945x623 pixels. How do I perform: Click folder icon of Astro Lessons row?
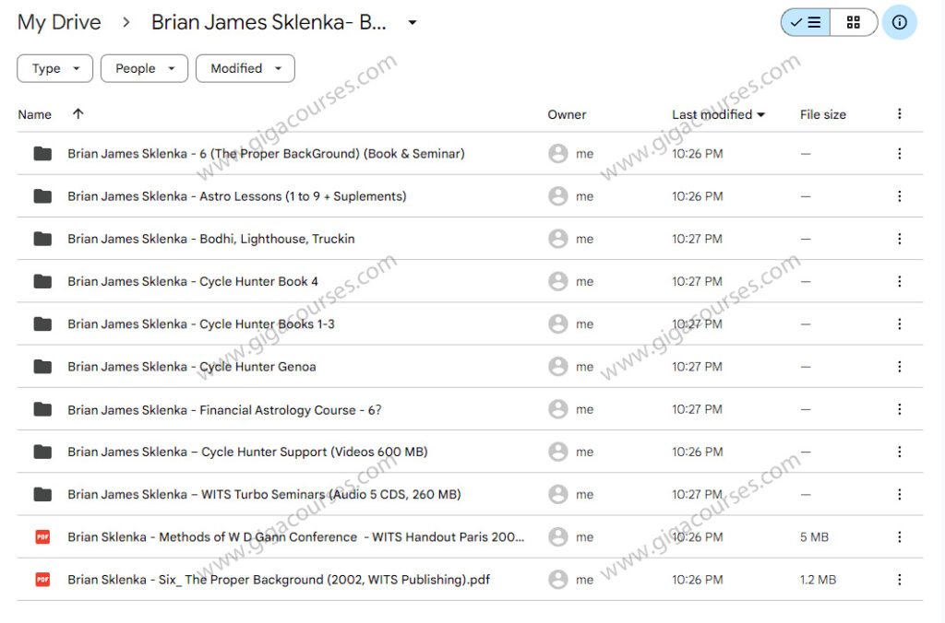[x=42, y=196]
